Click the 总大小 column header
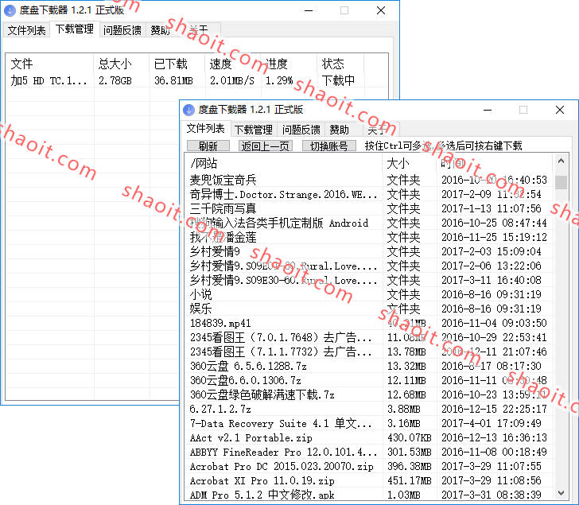This screenshot has width=579, height=505. (x=122, y=64)
